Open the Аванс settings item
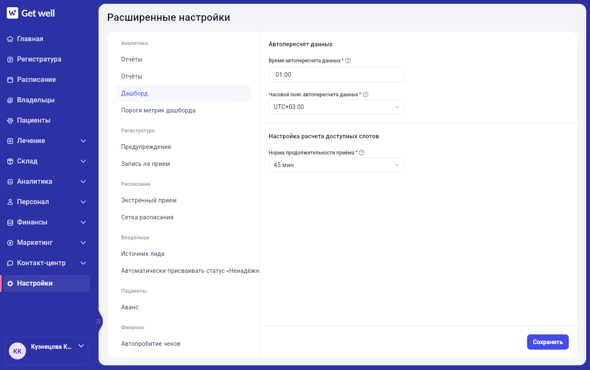Screen dimensions: 590x370 pos(183,307)
